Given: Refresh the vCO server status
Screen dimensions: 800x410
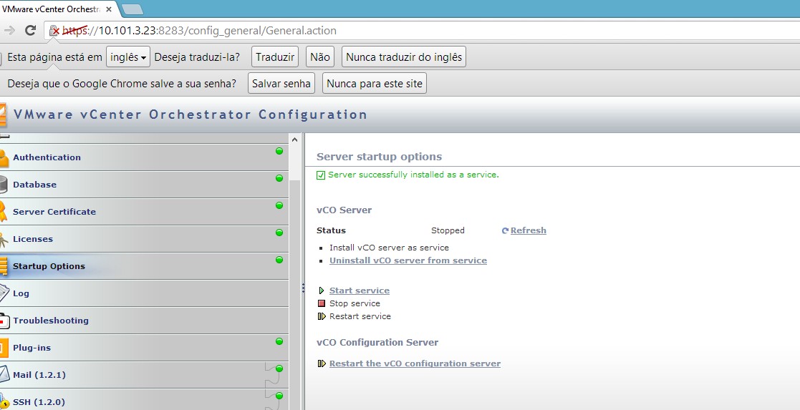Looking at the screenshot, I should point(528,230).
